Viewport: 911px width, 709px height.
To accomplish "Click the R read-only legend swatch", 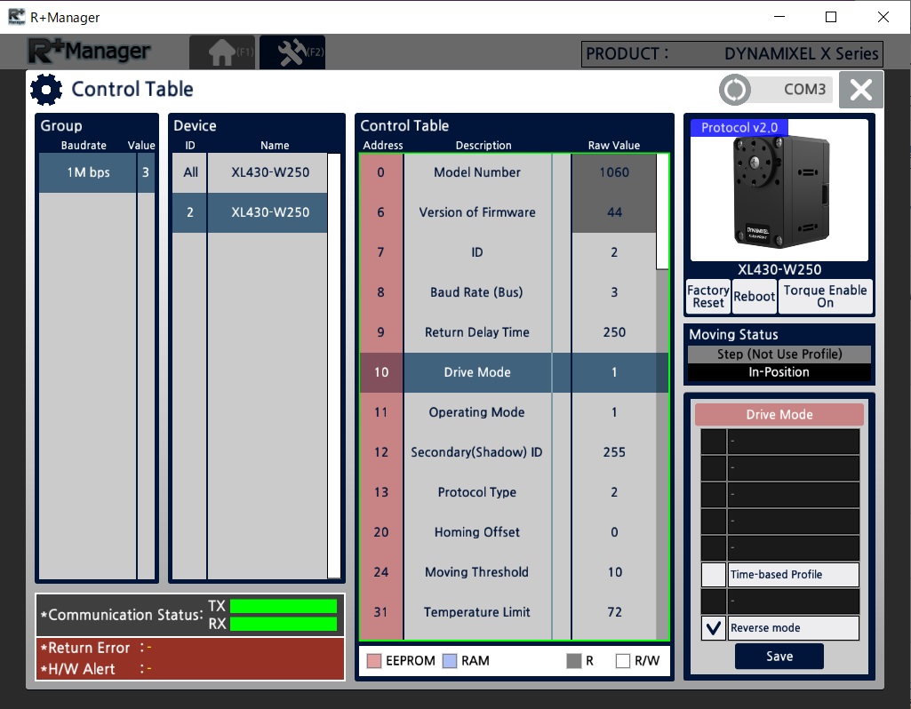I will 574,661.
